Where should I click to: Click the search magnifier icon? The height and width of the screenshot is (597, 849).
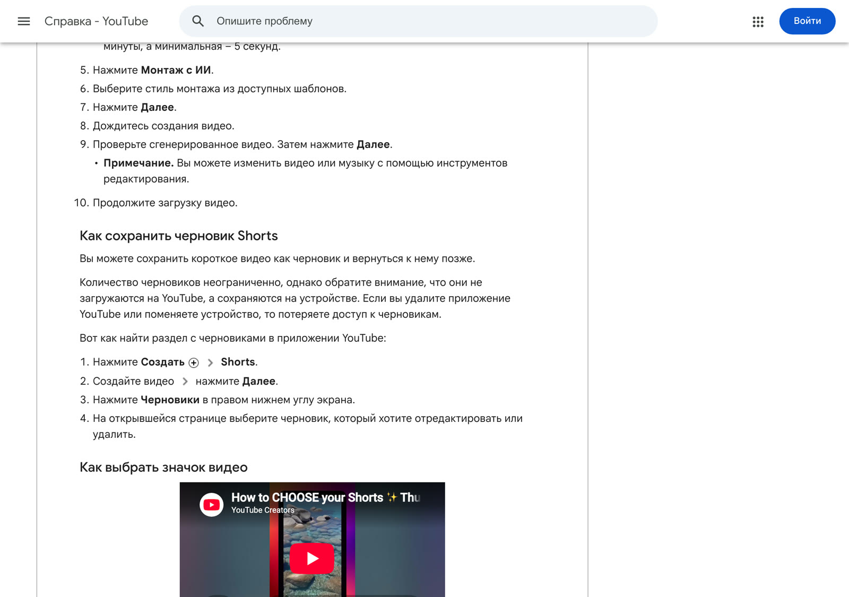tap(198, 21)
